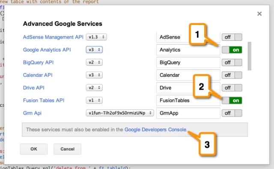Image resolution: width=274 pixels, height=169 pixels.
Task: Edit the Drive identifier field
Action: point(188,88)
